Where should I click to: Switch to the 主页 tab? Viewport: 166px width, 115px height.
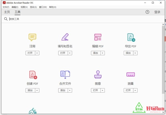[7, 12]
